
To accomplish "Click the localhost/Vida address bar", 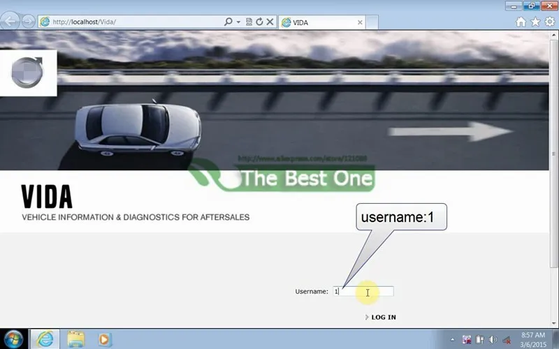I will (136, 22).
